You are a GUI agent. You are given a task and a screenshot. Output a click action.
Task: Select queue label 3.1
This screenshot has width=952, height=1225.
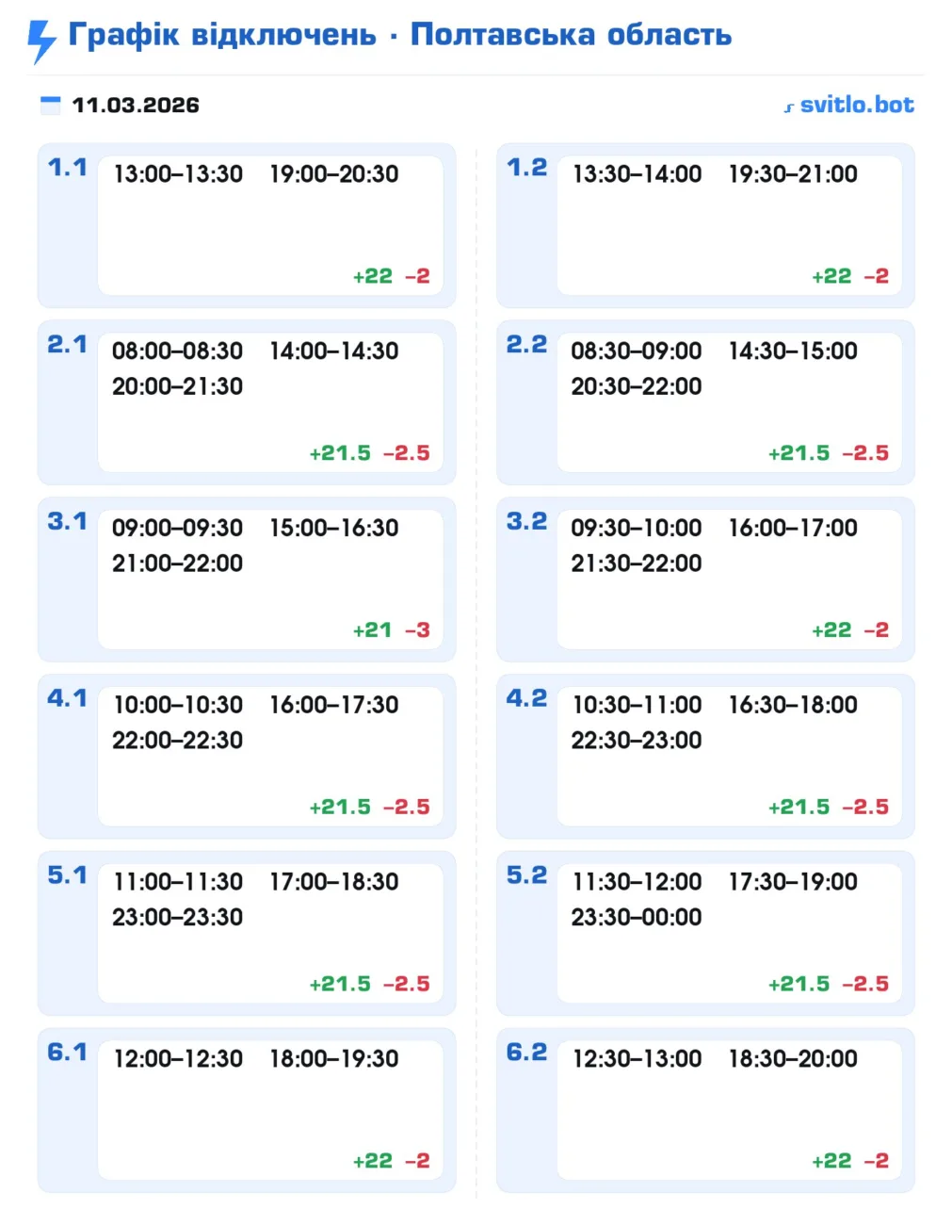point(67,522)
